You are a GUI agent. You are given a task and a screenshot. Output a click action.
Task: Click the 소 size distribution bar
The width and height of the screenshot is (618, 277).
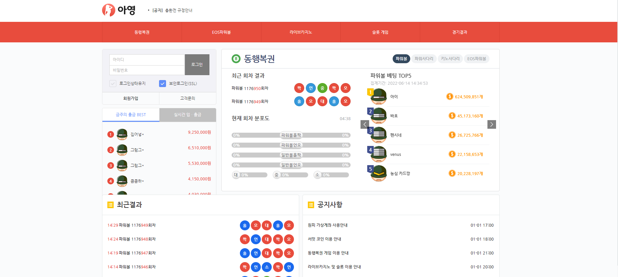[331, 175]
